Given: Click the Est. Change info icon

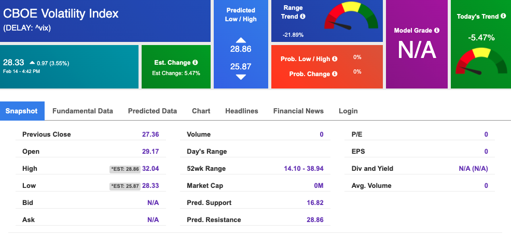Looking at the screenshot, I should pyautogui.click(x=195, y=63).
